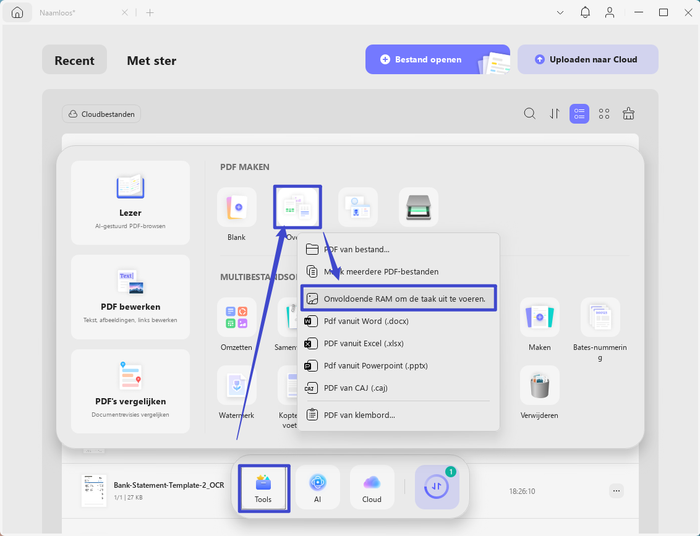Viewport: 700px width, 536px height.
Task: Open the Omzetten tool
Action: pyautogui.click(x=237, y=317)
